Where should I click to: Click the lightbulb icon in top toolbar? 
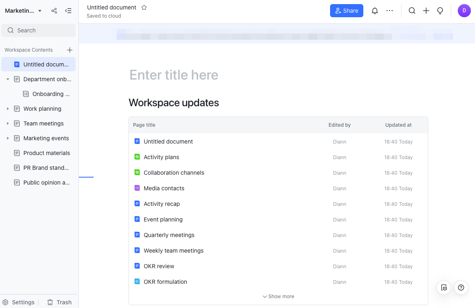(x=440, y=11)
